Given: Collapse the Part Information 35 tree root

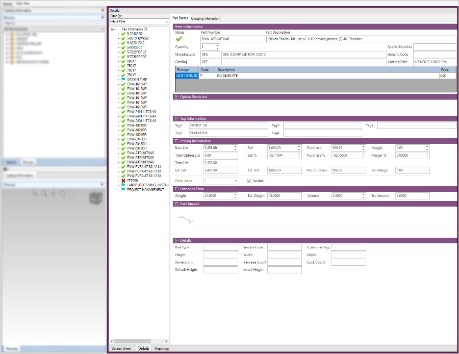Looking at the screenshot, I should (112, 29).
